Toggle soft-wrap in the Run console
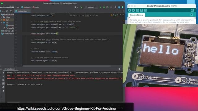Image resolution: width=198 pixels, height=111 pixels. coord(3,80)
